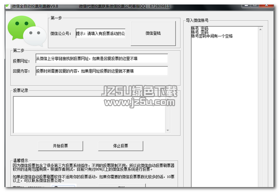Click the 回复内容: label
Image resolution: width=279 pixels, height=192 pixels.
(x=21, y=71)
